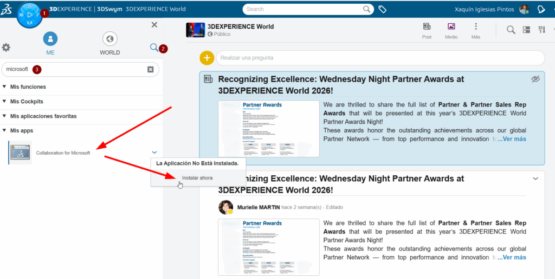
Task: Click the app search field containing microsoft
Action: (80, 70)
